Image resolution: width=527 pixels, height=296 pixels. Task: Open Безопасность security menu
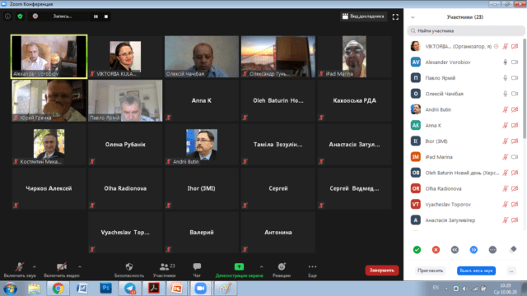coord(129,270)
